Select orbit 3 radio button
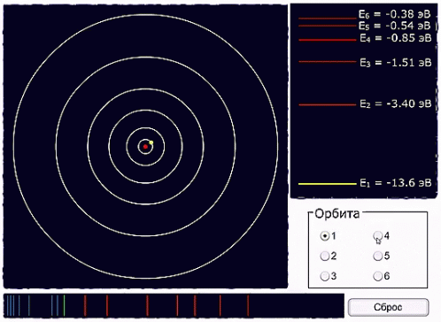 (x=324, y=276)
